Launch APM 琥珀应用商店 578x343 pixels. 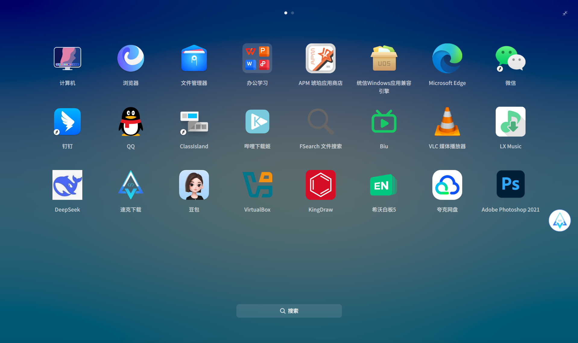(x=321, y=58)
